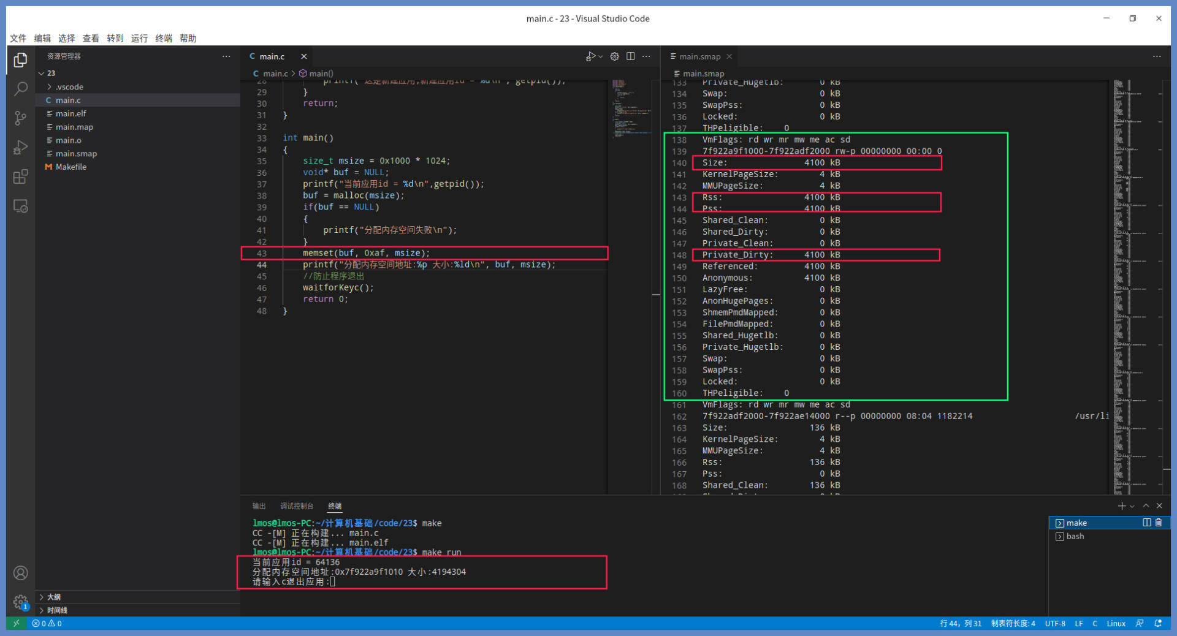Open the Search view in activity bar

(20, 89)
